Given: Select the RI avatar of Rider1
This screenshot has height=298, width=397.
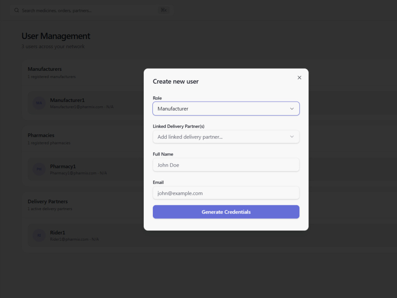Looking at the screenshot, I should [39, 236].
